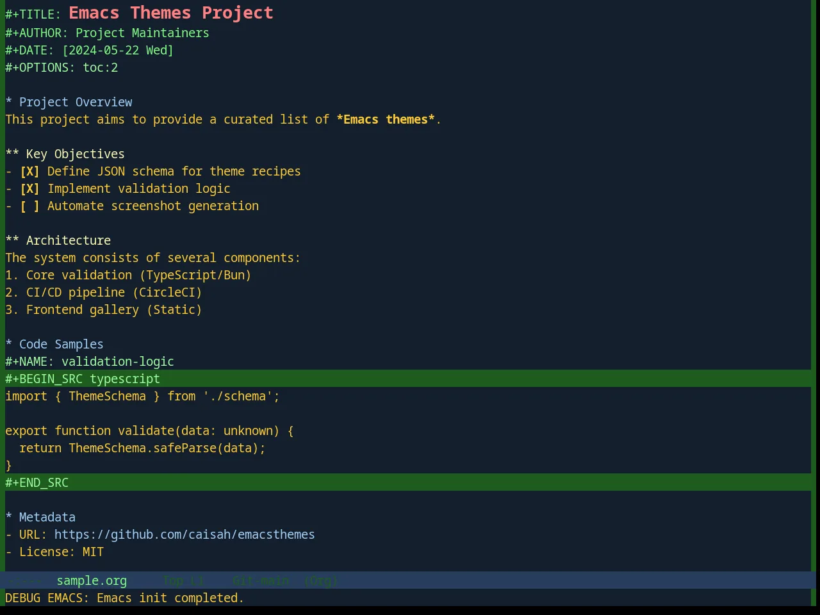The image size is (820, 615).
Task: Click the date stamp [2024-05-22 Wed]
Action: (118, 51)
